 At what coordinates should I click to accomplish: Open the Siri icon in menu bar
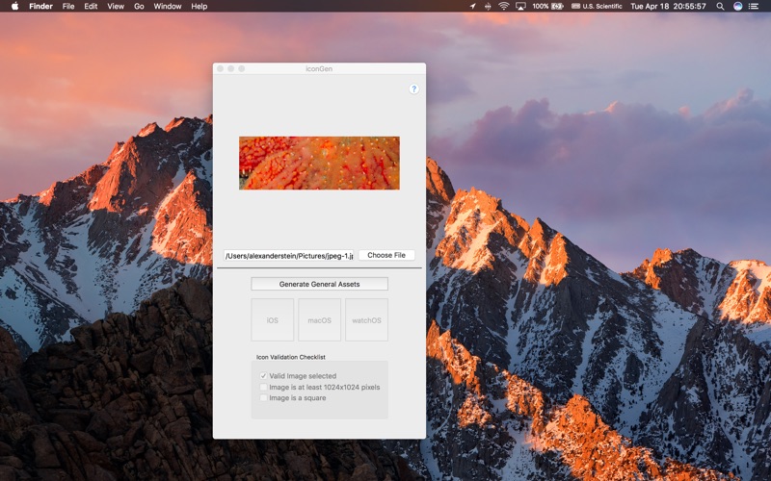tap(737, 7)
